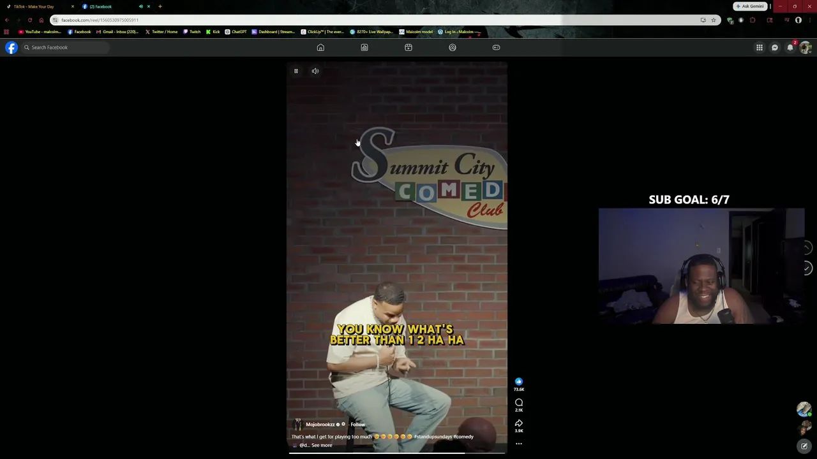This screenshot has height=459, width=817.
Task: Open top chat head avatar
Action: (x=804, y=409)
